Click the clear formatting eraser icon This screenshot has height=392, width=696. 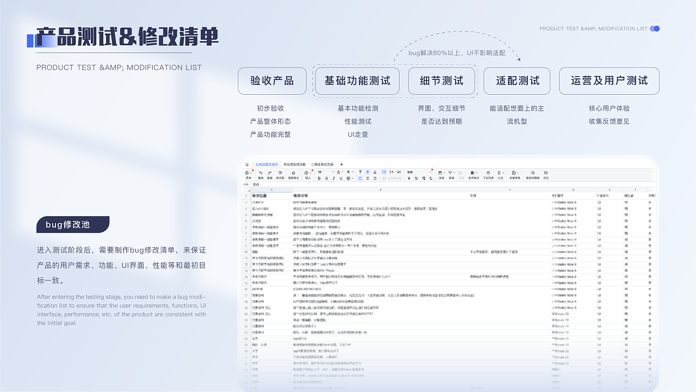click(x=294, y=173)
